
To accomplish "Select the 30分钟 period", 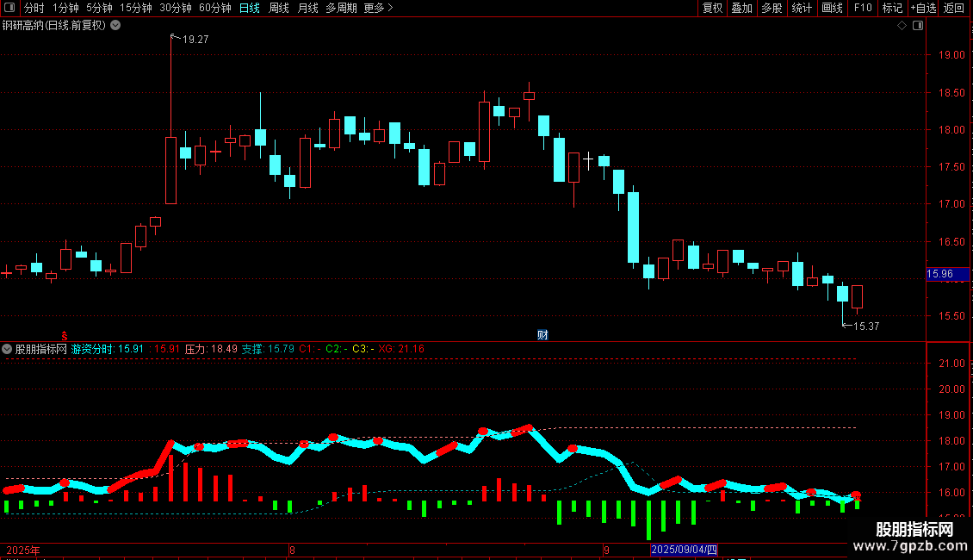I will [175, 8].
